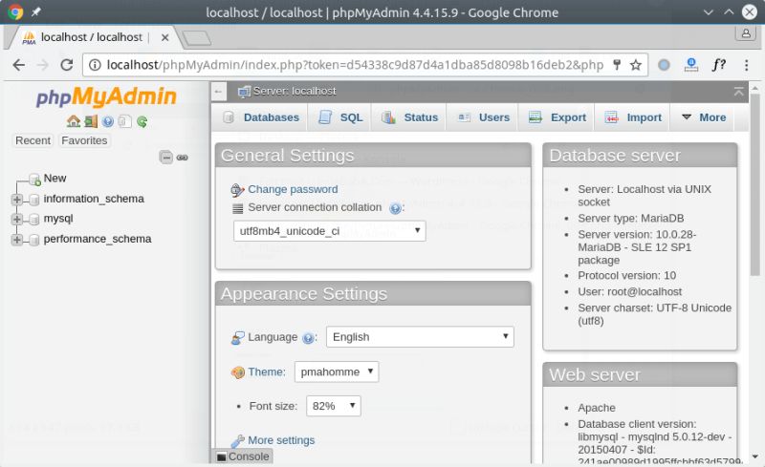The height and width of the screenshot is (467, 765).
Task: Click the green Reload navigation panel icon
Action: point(142,121)
